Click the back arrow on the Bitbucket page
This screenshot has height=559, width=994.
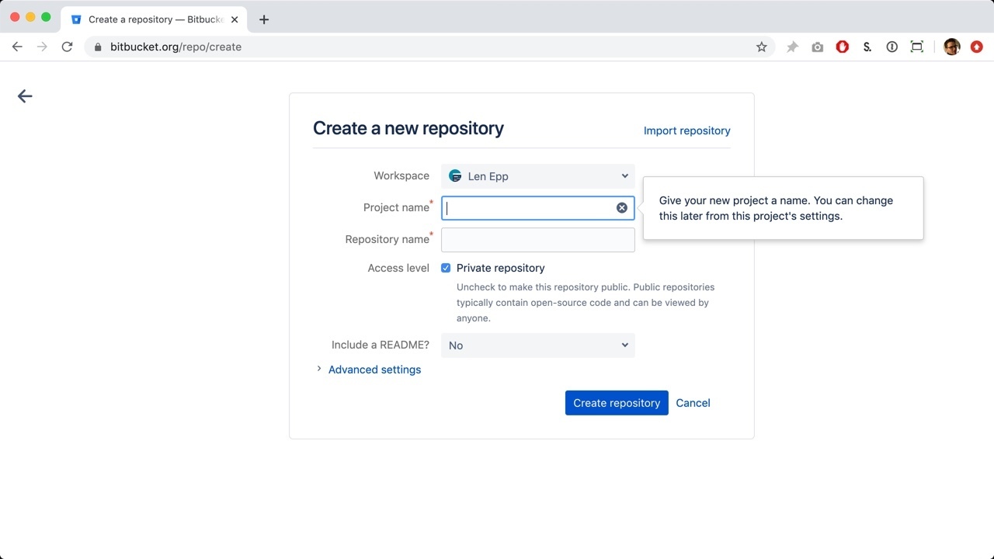coord(25,96)
